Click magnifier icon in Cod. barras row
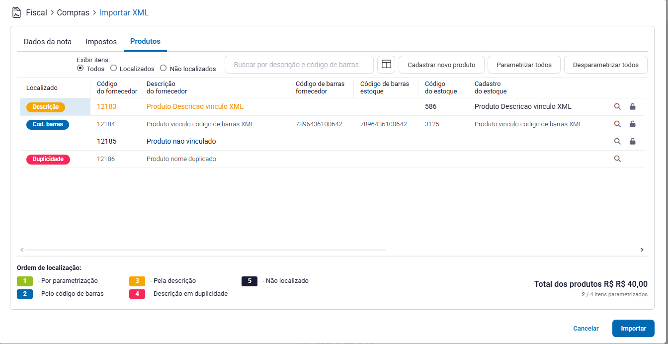 617,124
